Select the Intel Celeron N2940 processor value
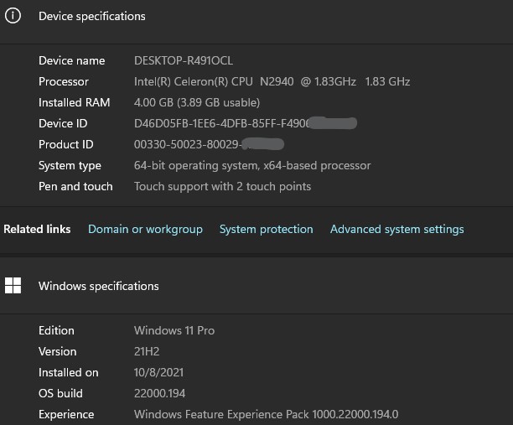The width and height of the screenshot is (513, 425). (x=272, y=82)
